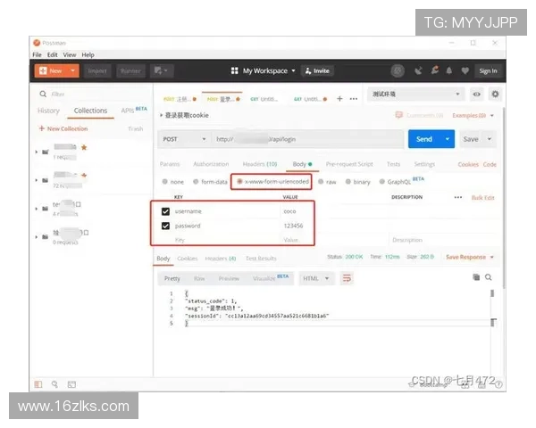The height and width of the screenshot is (428, 536).
Task: Click the New Collection link
Action: point(63,128)
